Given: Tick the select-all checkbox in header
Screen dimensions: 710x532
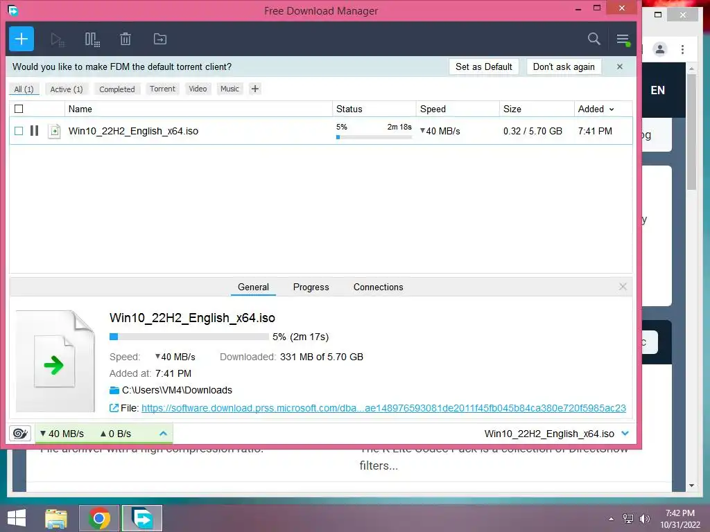Looking at the screenshot, I should point(19,109).
